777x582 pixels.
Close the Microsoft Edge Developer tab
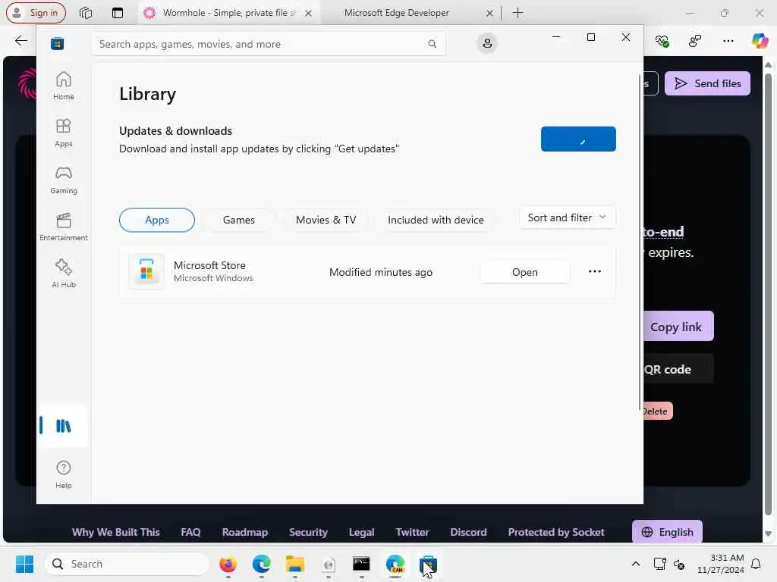pos(489,14)
